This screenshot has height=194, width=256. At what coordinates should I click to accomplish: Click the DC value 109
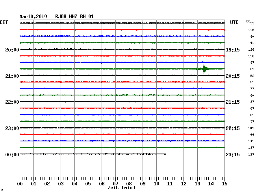pos(251,128)
